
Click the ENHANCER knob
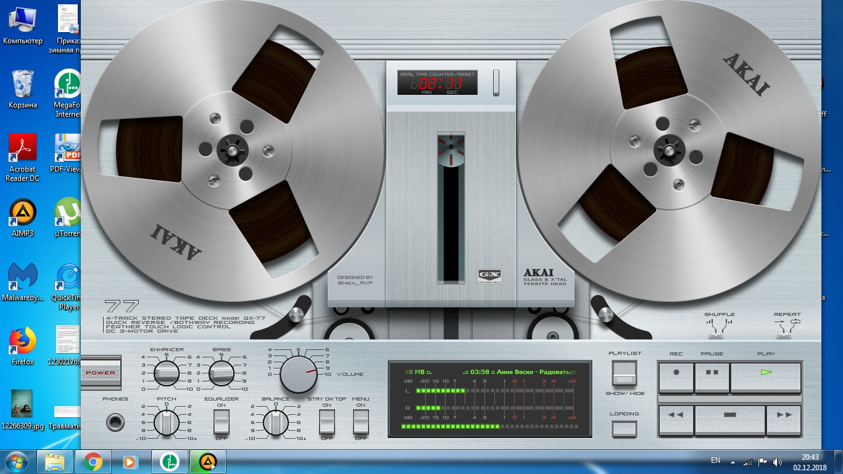tap(167, 373)
